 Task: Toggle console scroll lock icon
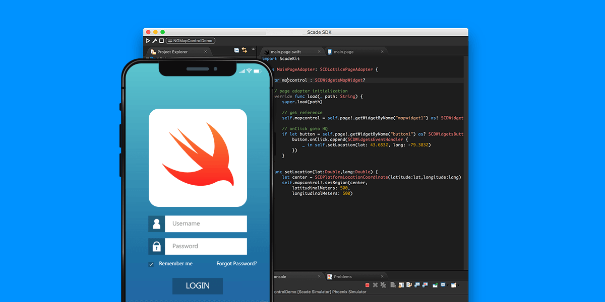tap(401, 285)
